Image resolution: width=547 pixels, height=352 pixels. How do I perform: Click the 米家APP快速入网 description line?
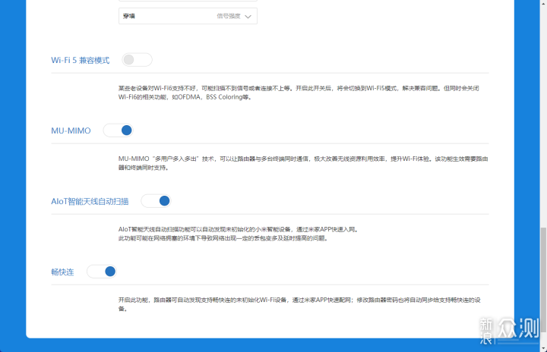(x=239, y=229)
